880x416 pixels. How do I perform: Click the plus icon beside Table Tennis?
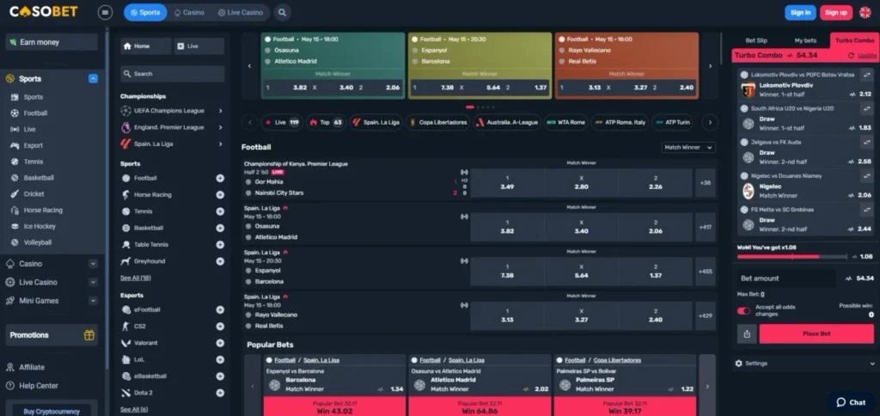point(220,245)
